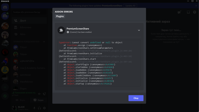199x112 pixels.
Task: Open direct message with sanchezaz
Action: (29, 75)
